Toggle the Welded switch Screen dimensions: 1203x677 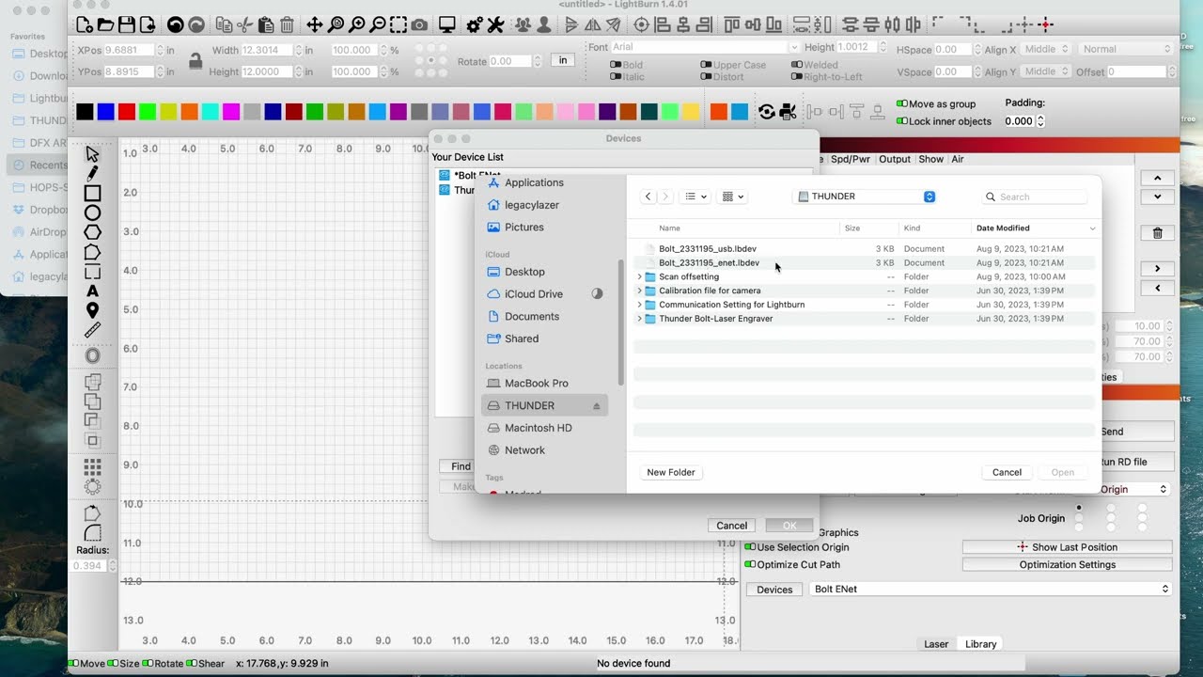point(796,65)
